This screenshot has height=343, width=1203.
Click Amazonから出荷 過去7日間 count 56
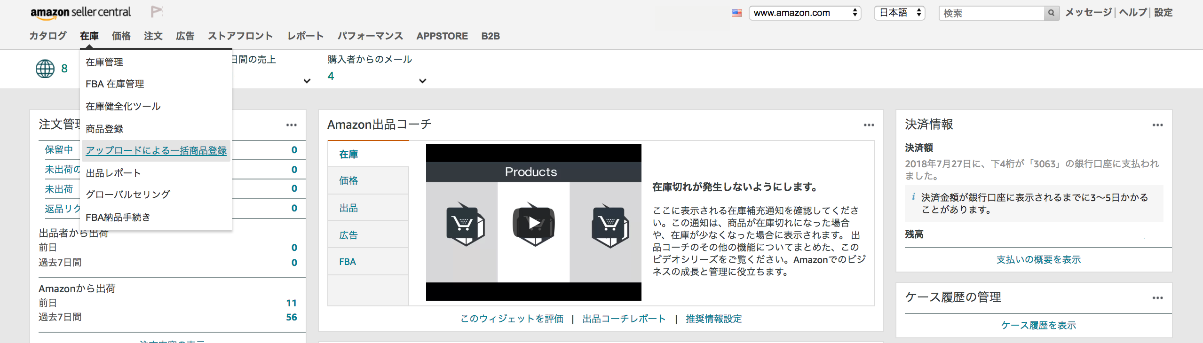(x=292, y=317)
